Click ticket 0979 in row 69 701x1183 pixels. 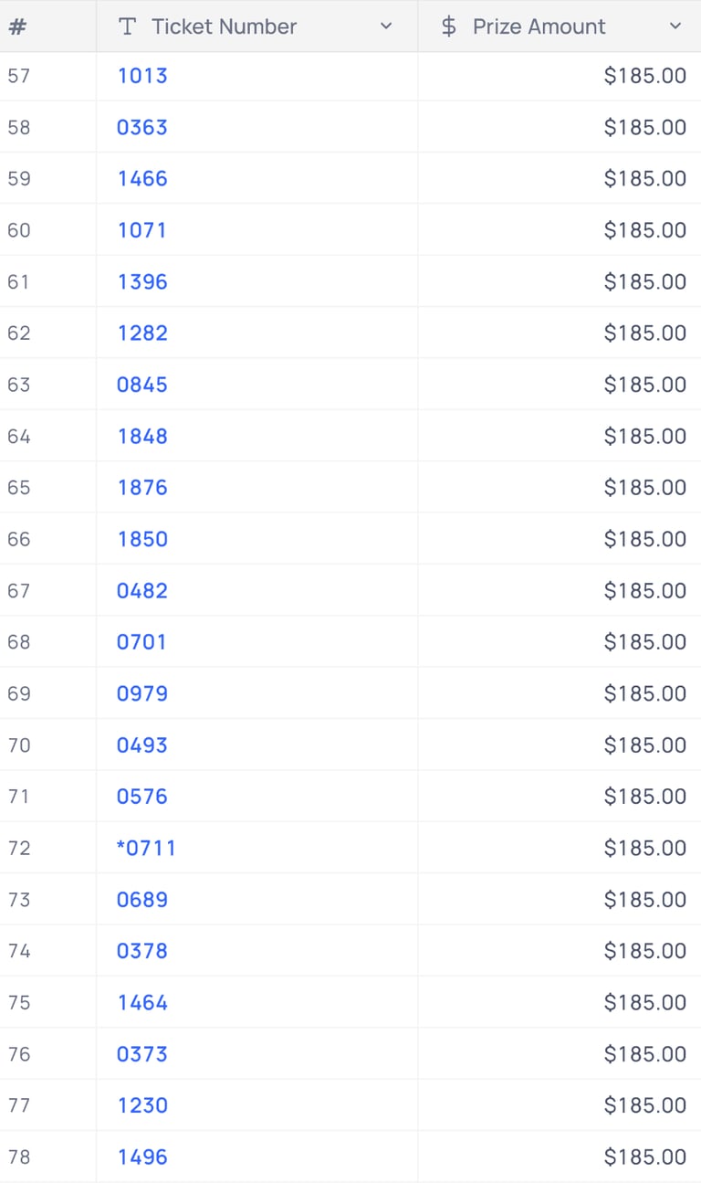click(142, 693)
